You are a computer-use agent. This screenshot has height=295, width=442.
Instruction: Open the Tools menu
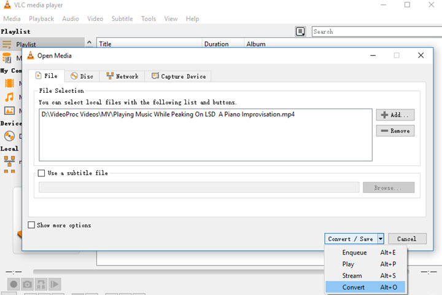click(x=149, y=18)
